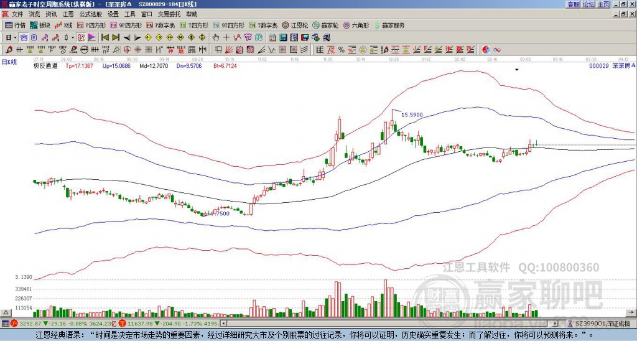This screenshot has height=341, width=637.
Task: Open the P数字表 tool
Action: (160, 25)
